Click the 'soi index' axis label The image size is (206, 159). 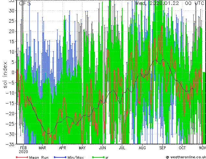point(5,75)
